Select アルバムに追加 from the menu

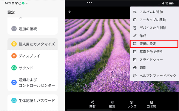[x=155, y=12]
